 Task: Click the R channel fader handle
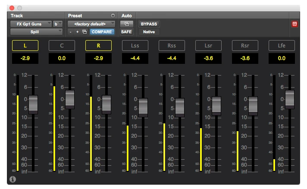click(x=107, y=104)
